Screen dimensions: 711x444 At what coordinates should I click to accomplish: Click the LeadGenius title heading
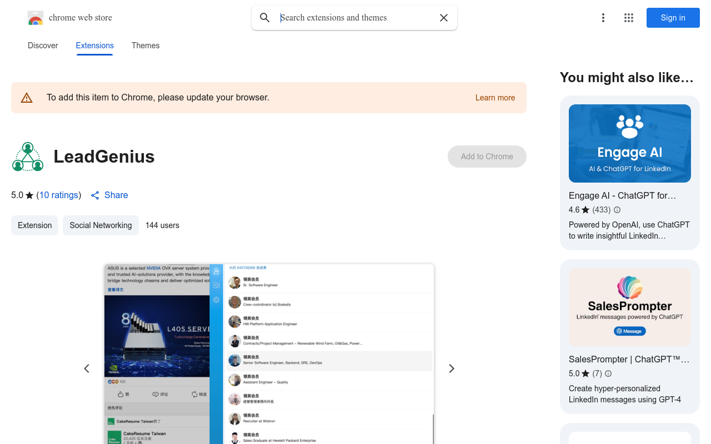(x=104, y=157)
